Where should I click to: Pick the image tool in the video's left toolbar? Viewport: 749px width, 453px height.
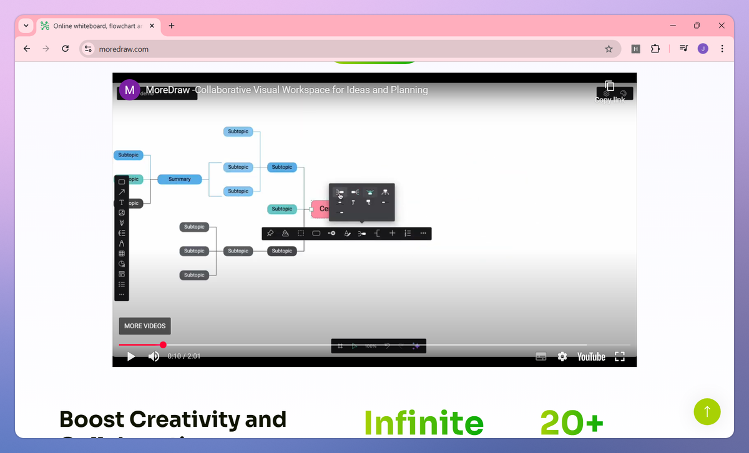[122, 212]
